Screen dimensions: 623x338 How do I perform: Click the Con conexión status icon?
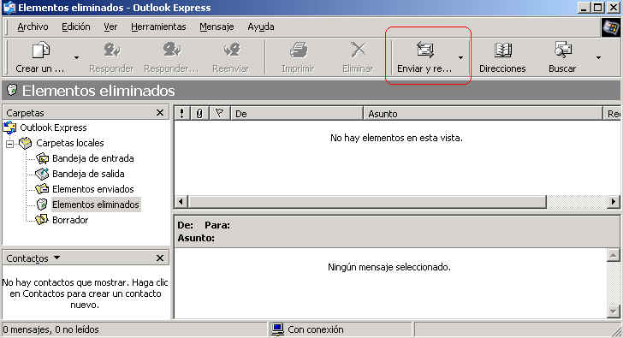(x=277, y=329)
